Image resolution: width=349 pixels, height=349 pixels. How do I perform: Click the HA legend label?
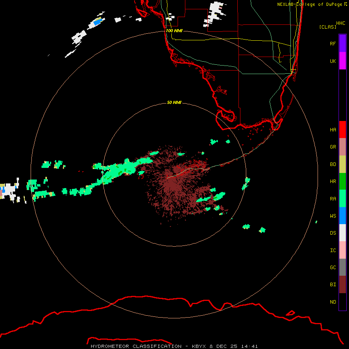(x=333, y=130)
